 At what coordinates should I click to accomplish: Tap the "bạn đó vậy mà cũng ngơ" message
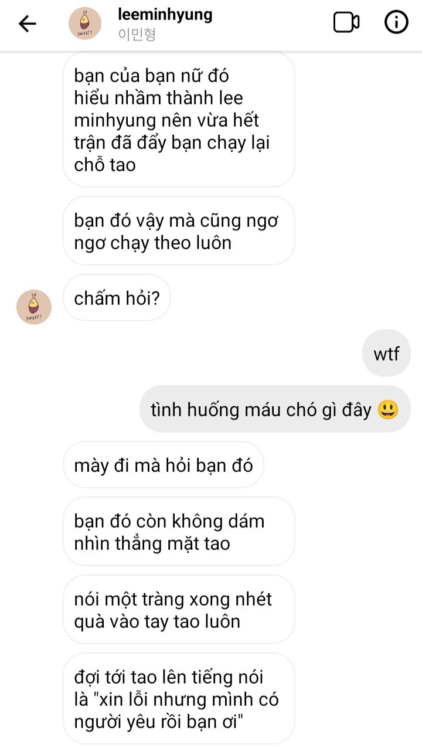tap(179, 231)
